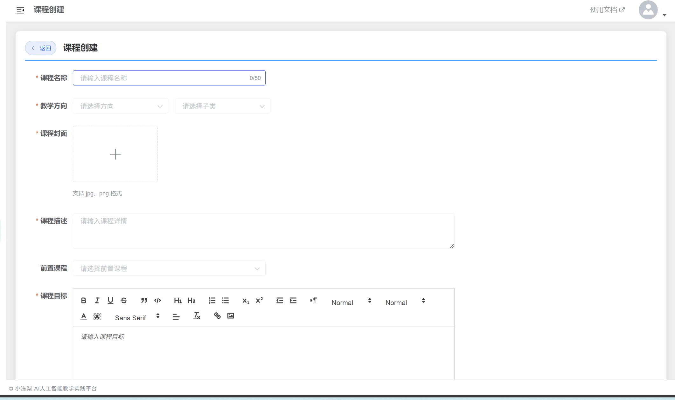Open the 请选择子类 subcategory dropdown

(x=223, y=106)
